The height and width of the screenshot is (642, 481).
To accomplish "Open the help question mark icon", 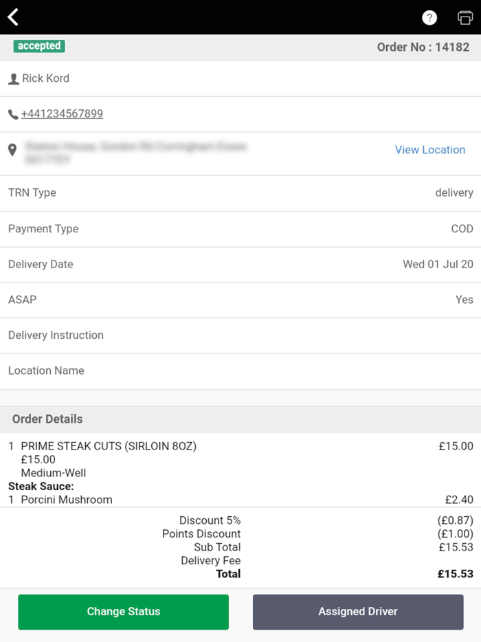I will point(429,16).
